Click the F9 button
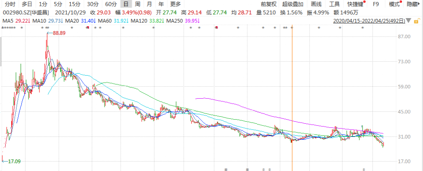 point(376,4)
